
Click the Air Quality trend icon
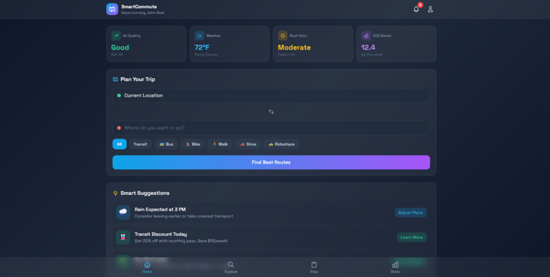pos(116,36)
